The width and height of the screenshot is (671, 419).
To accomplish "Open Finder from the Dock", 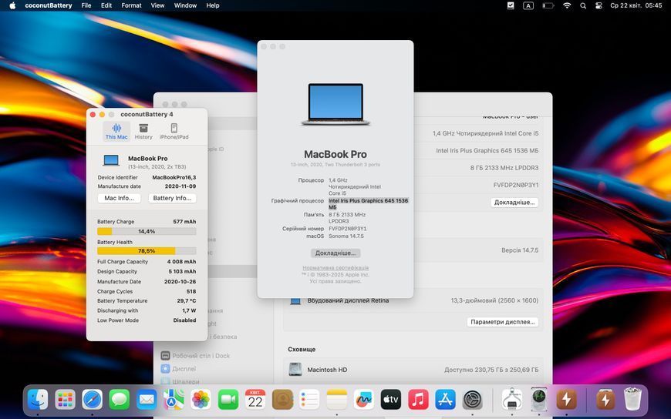I will point(38,401).
